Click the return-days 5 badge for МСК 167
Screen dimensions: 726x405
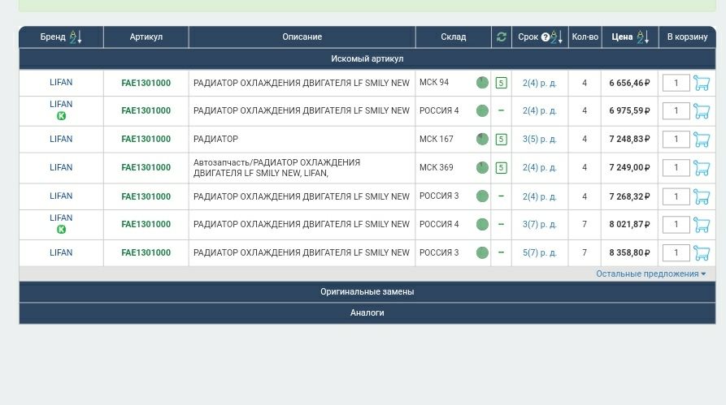pyautogui.click(x=501, y=139)
